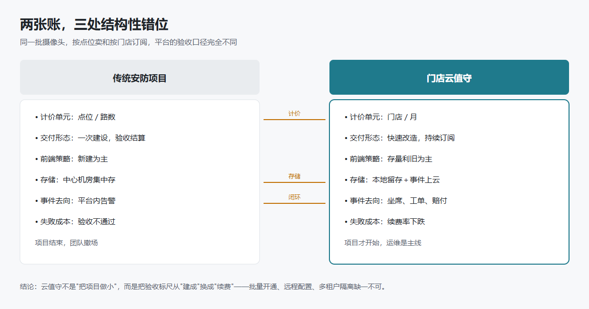The image size is (589, 309).
Task: Click the title 两张账,三处结构性错位
Action: pos(94,24)
